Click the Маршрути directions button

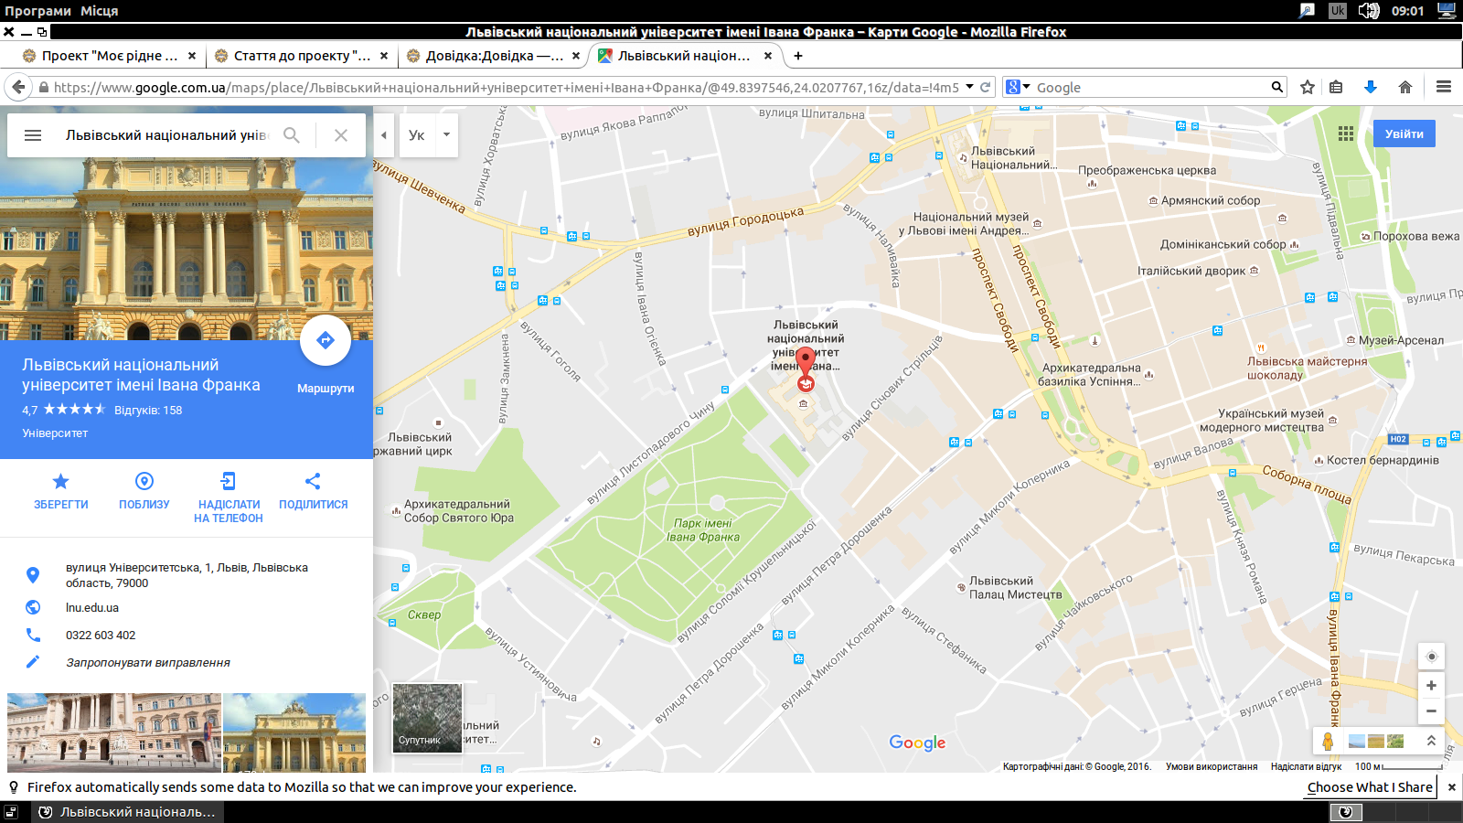point(326,341)
